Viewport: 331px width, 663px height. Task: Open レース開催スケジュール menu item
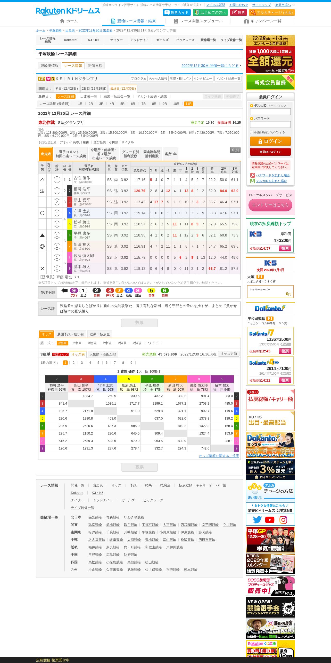(x=198, y=21)
